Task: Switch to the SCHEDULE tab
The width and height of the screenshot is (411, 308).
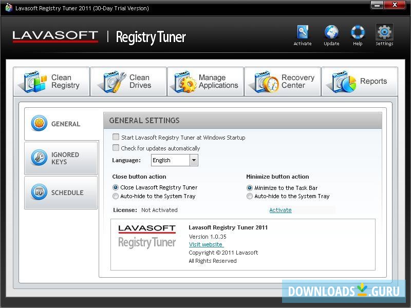Action: coord(61,192)
